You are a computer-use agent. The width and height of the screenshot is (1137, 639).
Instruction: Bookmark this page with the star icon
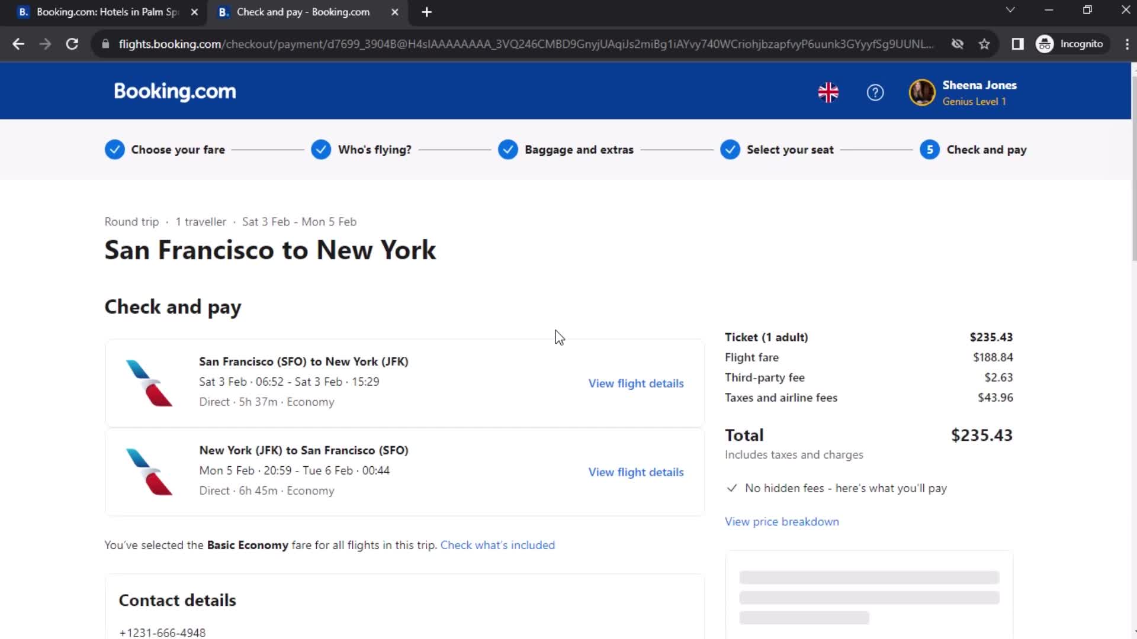tap(984, 44)
